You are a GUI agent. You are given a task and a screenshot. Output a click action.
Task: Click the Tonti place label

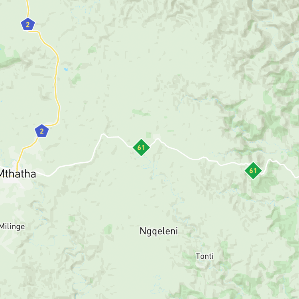pos(205,256)
